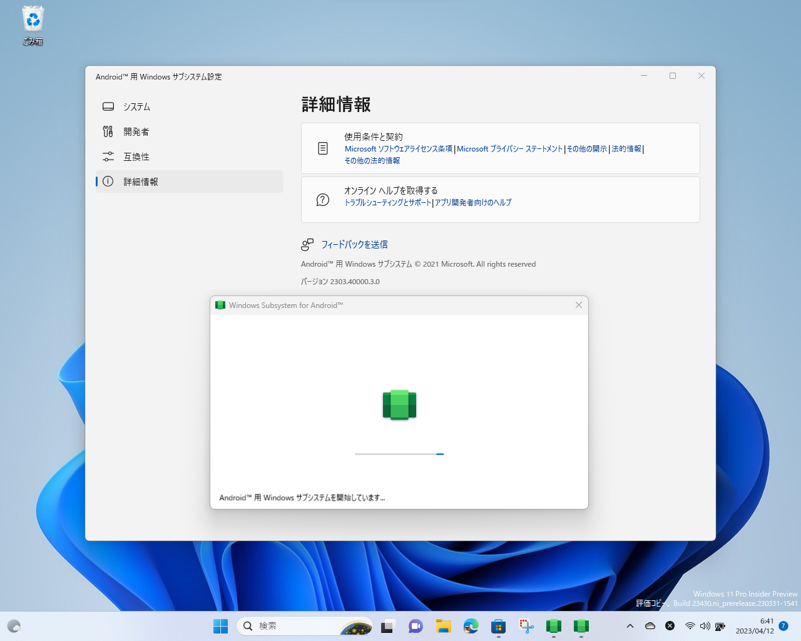801x641 pixels.
Task: Launch Microsoft Edge from the taskbar
Action: [471, 625]
